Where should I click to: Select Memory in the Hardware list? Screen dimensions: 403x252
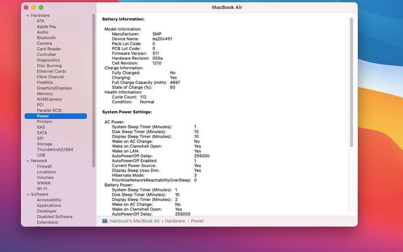44,94
